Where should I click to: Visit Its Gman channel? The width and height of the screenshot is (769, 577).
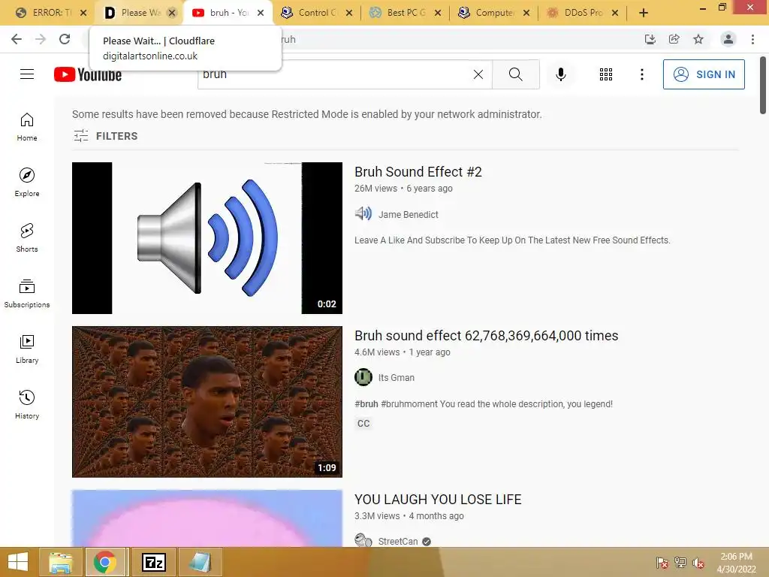pos(397,378)
